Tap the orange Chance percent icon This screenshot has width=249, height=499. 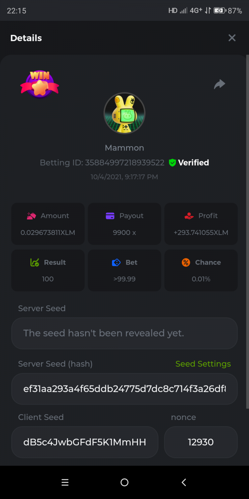pos(186,262)
